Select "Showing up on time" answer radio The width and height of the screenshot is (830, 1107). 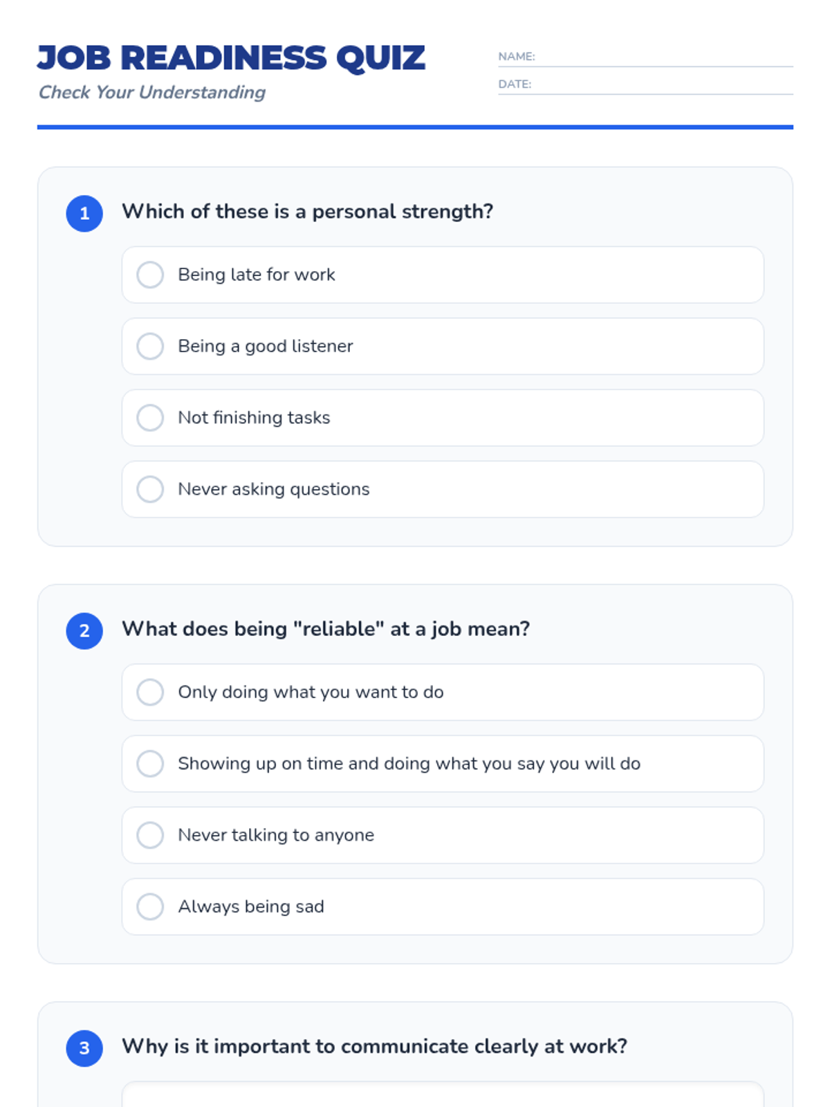click(150, 764)
